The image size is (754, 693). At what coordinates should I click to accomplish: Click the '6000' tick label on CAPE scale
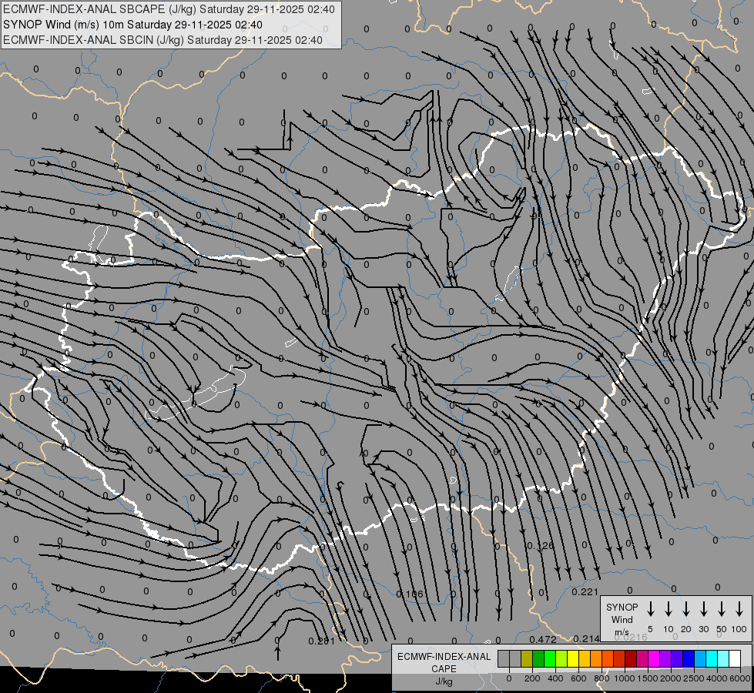pyautogui.click(x=740, y=678)
